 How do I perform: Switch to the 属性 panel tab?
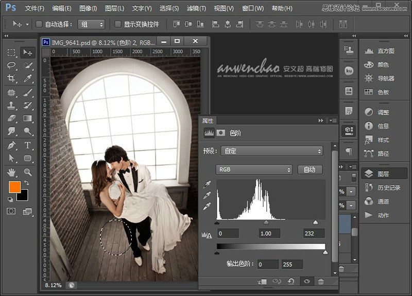pyautogui.click(x=208, y=121)
